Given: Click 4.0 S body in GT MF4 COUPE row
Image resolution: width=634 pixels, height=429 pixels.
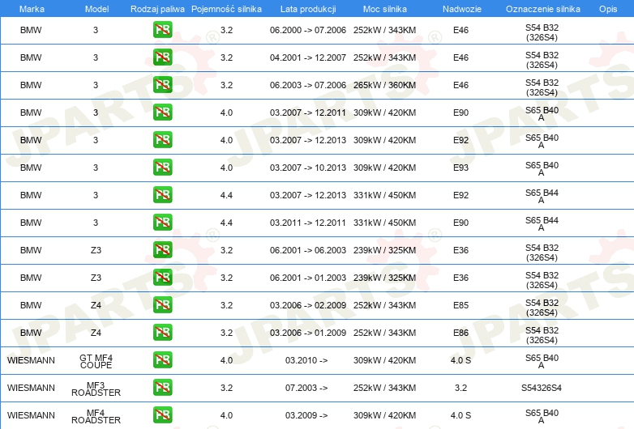Looking at the screenshot, I should tap(461, 360).
